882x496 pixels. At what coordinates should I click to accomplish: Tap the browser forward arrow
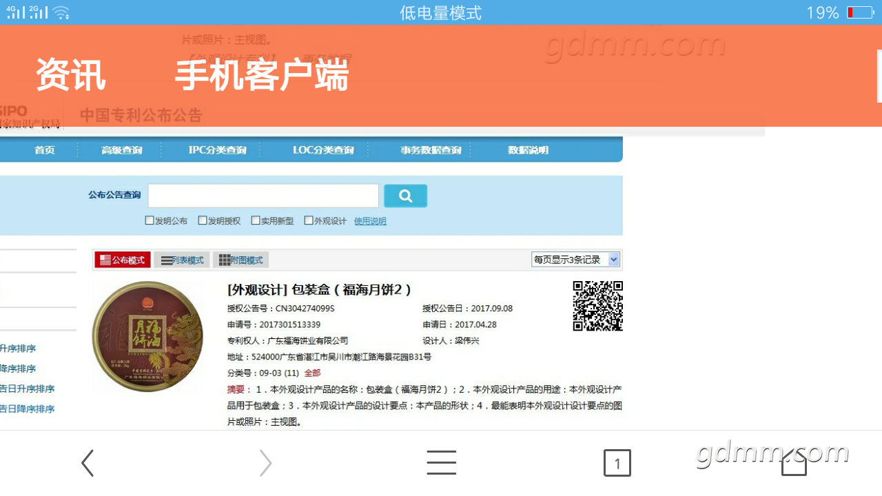(265, 463)
